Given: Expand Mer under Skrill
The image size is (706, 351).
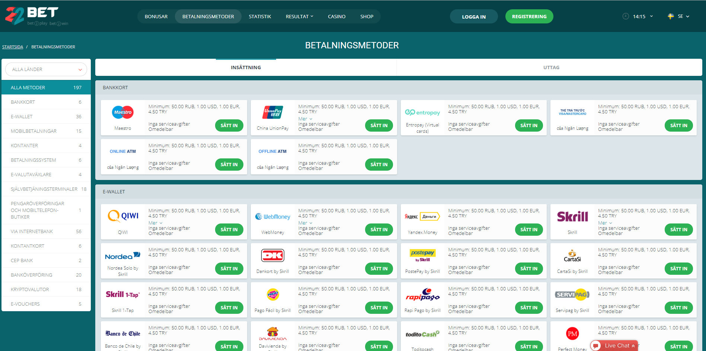Looking at the screenshot, I should 605,223.
